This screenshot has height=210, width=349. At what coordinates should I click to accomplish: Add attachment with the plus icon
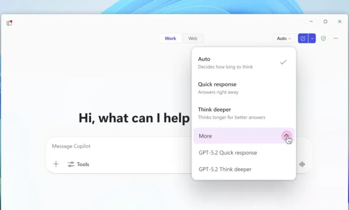[56, 164]
